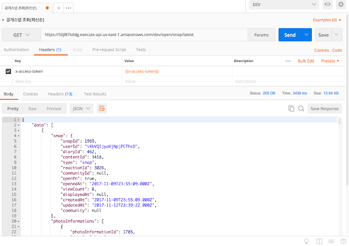Viewport: 349px width, 246px height.
Task: Switch response view to Preview
Action: 53,108
